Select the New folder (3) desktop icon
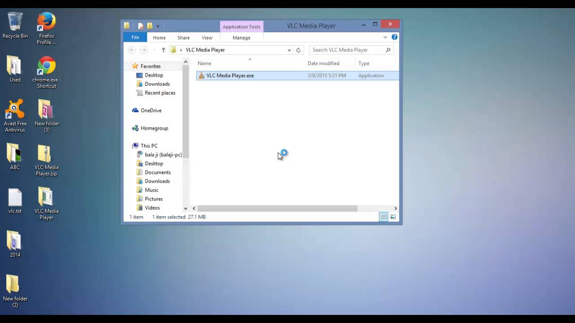 coord(46,116)
